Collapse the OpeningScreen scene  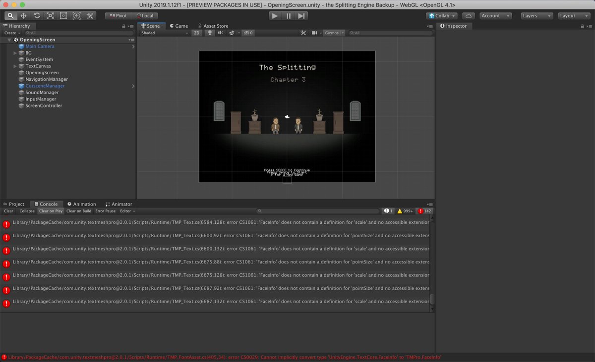click(x=9, y=40)
